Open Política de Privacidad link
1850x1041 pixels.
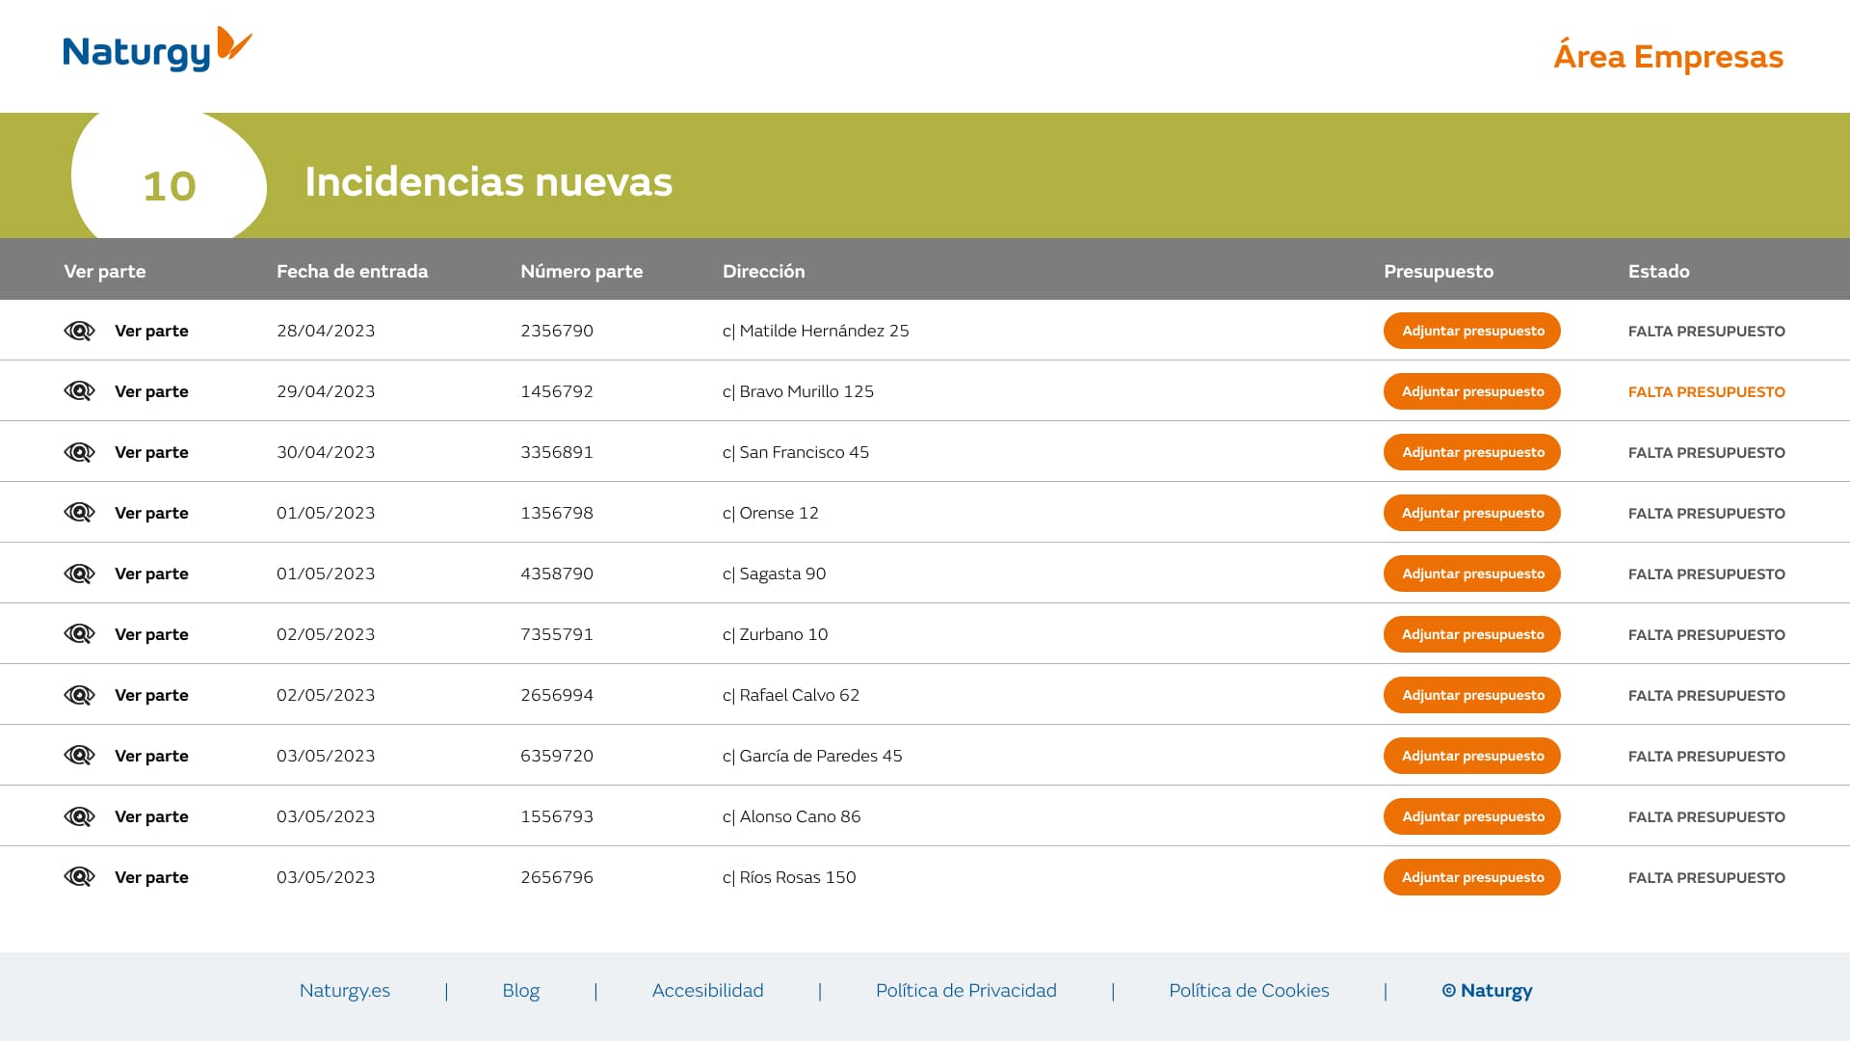965,991
